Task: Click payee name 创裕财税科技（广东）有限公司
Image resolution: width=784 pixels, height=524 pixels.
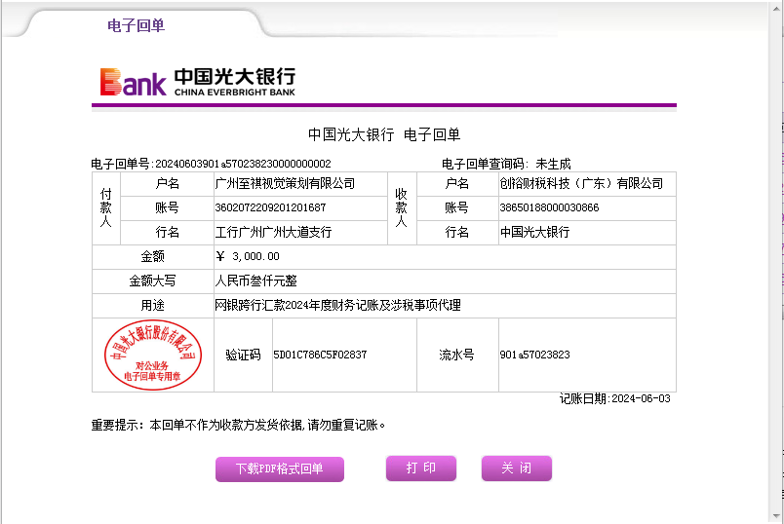Action: coord(581,183)
